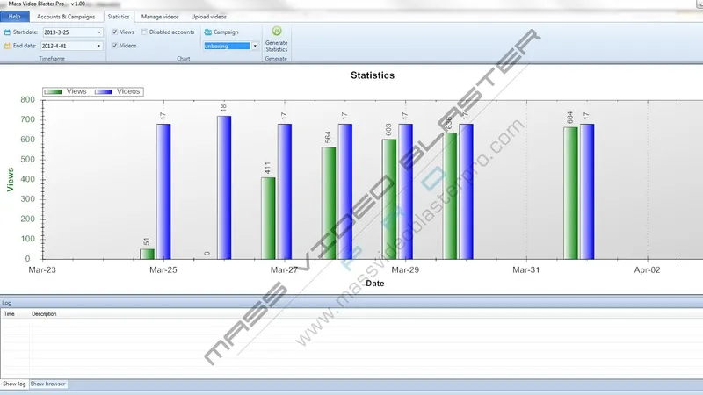This screenshot has height=395, width=703.
Task: Expand the campaign dropdown showing unboxing
Action: 255,46
